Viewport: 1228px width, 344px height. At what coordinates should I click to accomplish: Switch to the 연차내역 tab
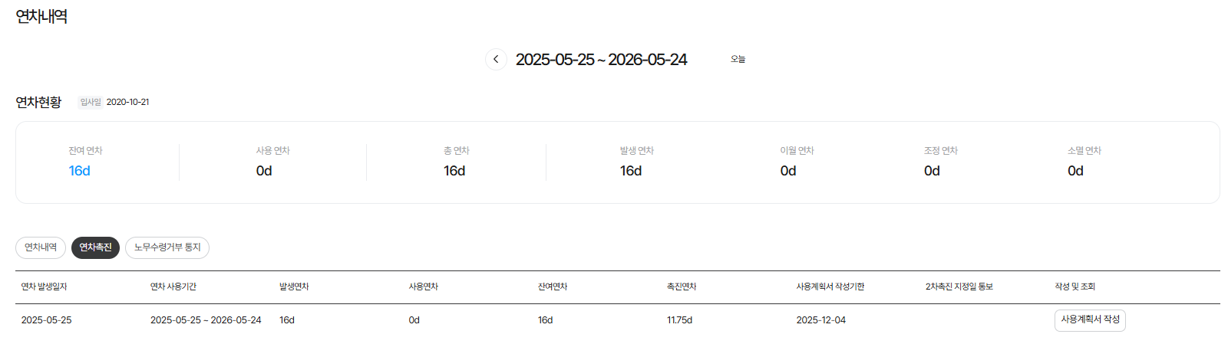coord(41,247)
